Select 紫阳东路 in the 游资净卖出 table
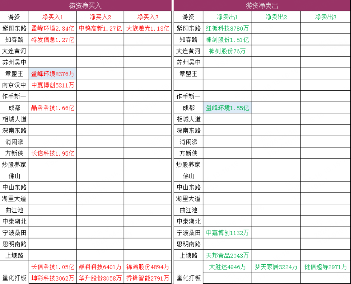Image resolution: width=351 pixels, height=284 pixels. (x=188, y=28)
